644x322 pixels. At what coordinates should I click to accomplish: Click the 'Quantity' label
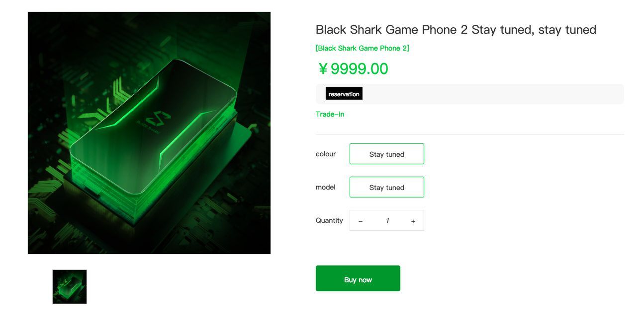tap(329, 220)
